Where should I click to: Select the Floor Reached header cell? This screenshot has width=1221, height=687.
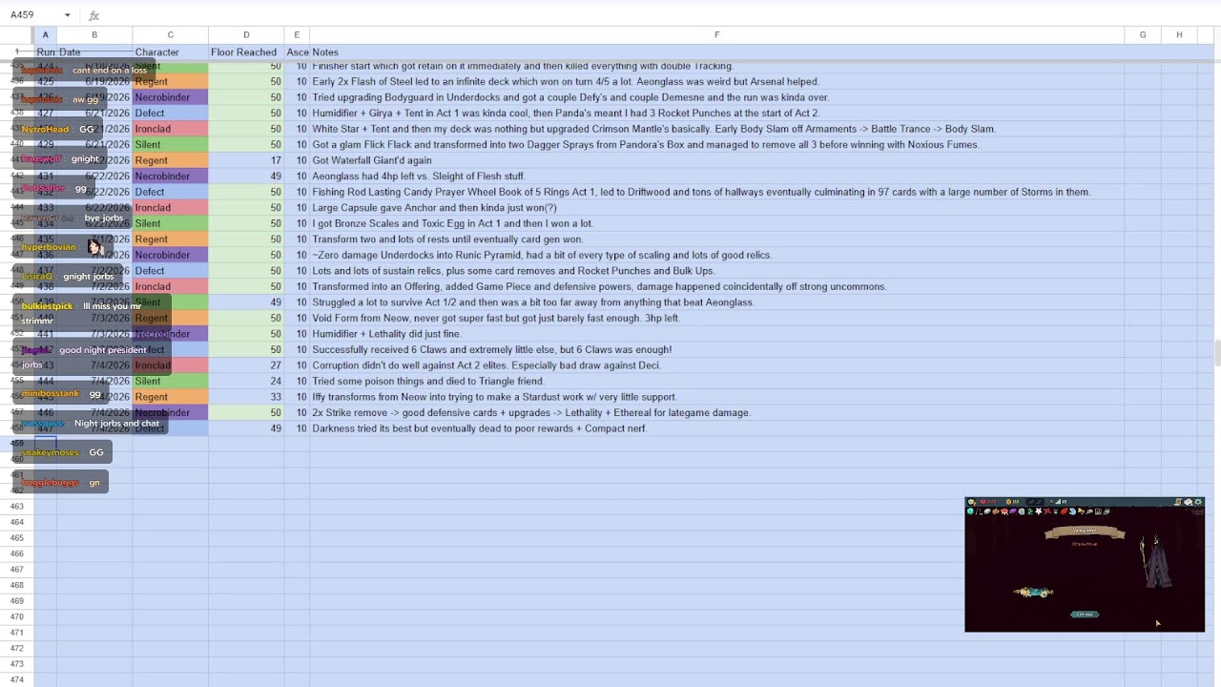(x=246, y=52)
